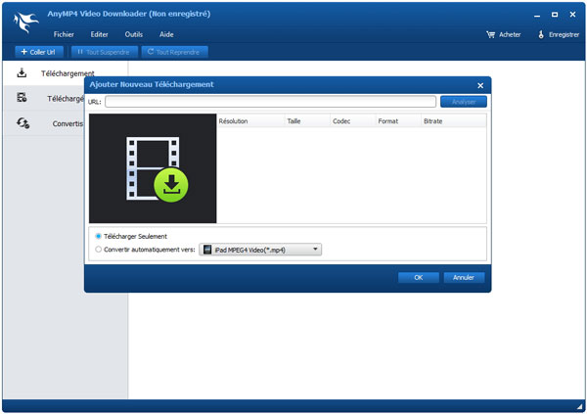Select the Télécharger Seulement radio option
Viewport: 587px width, 414px height.
98,236
